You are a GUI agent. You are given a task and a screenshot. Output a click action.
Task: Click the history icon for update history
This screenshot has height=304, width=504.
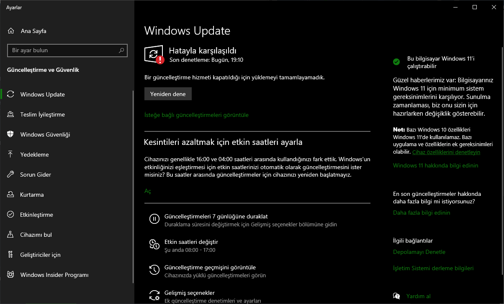click(x=154, y=270)
